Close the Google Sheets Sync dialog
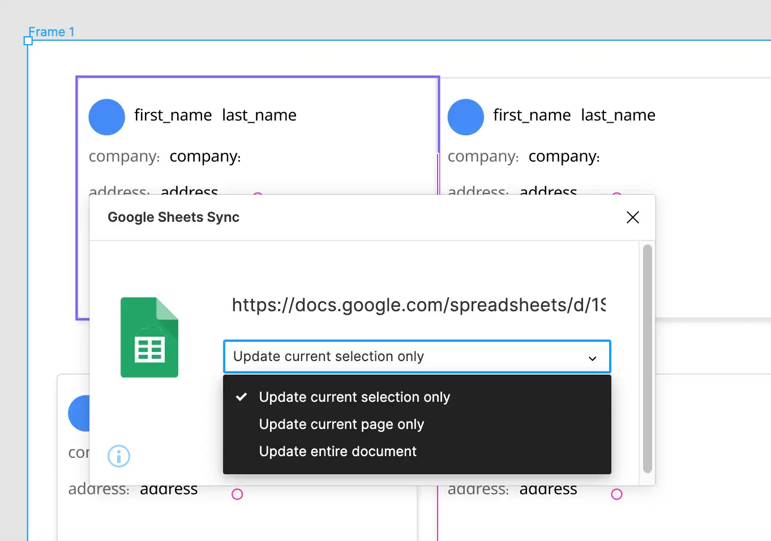Viewport: 771px width, 541px height. [632, 217]
